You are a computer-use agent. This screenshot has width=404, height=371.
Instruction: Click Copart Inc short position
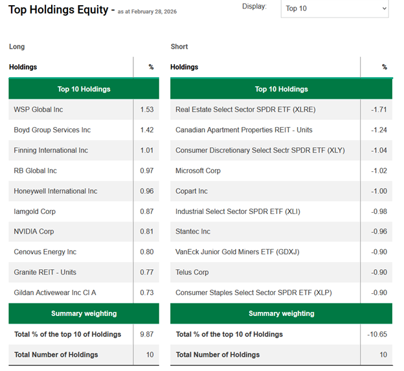[192, 191]
